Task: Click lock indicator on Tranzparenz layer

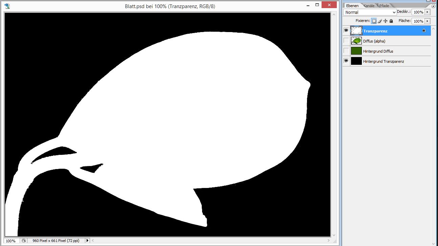Action: point(424,31)
